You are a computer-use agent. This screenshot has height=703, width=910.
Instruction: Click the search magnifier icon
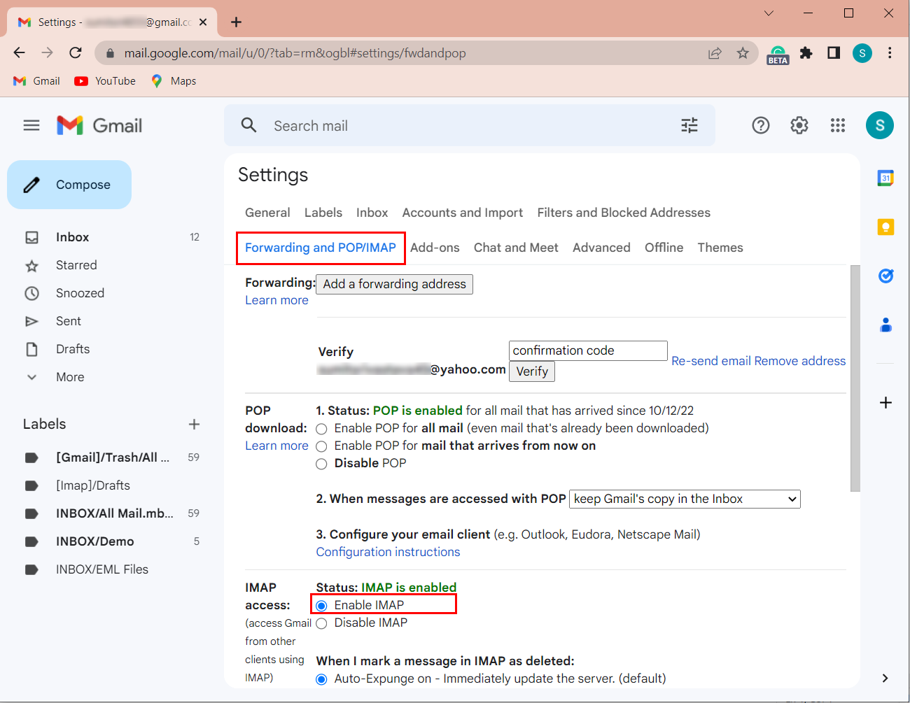point(248,125)
